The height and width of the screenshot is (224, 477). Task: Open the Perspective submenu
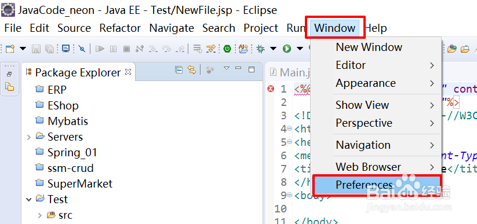(376, 123)
